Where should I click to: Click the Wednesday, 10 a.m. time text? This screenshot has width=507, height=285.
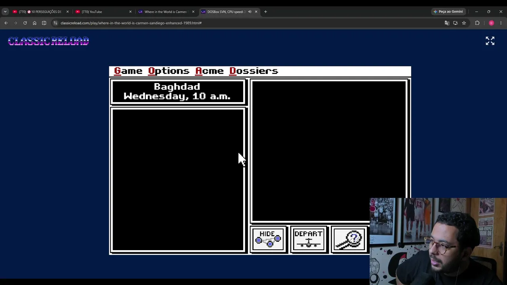click(177, 96)
